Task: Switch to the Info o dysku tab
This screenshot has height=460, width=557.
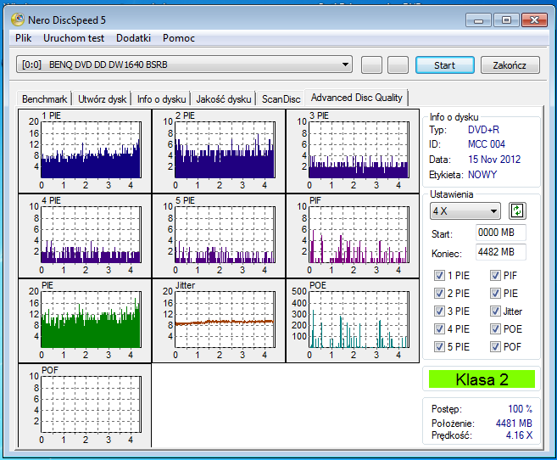Action: 161,98
